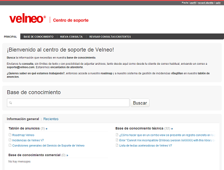
Task: Click the Buscar button
Action: [140, 103]
